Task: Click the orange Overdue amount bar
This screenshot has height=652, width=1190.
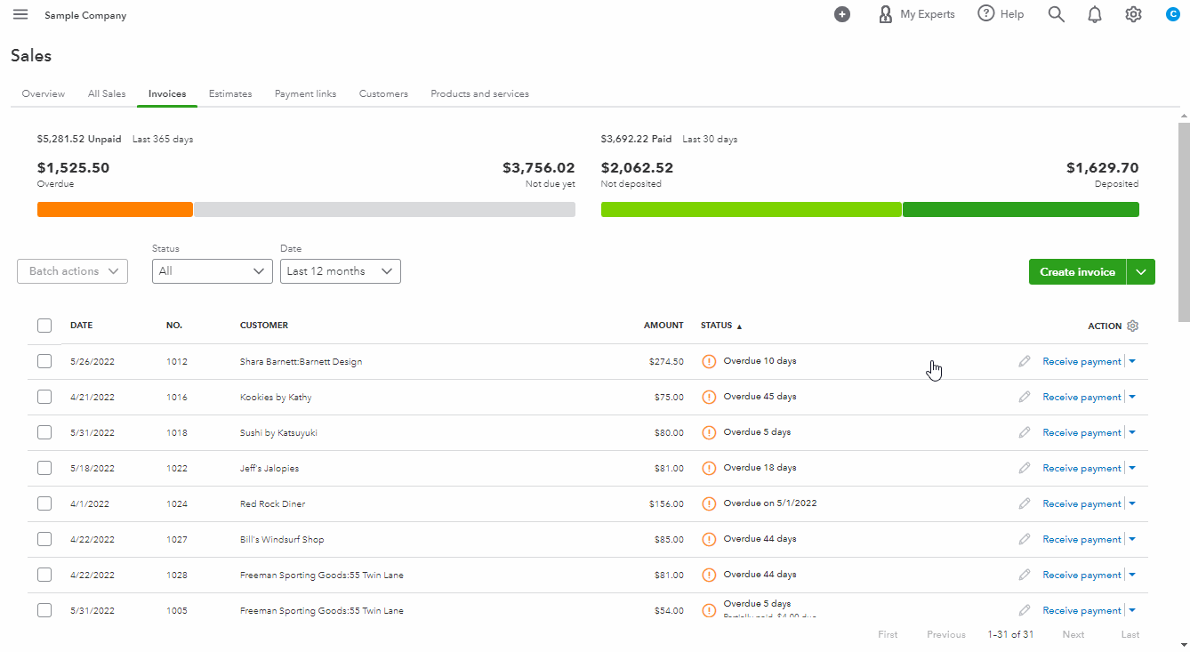Action: [115, 210]
